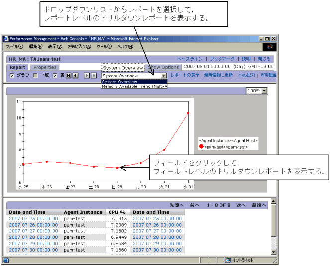
Task: Click the Internet Explorer title bar icon
Action: [x=6, y=39]
